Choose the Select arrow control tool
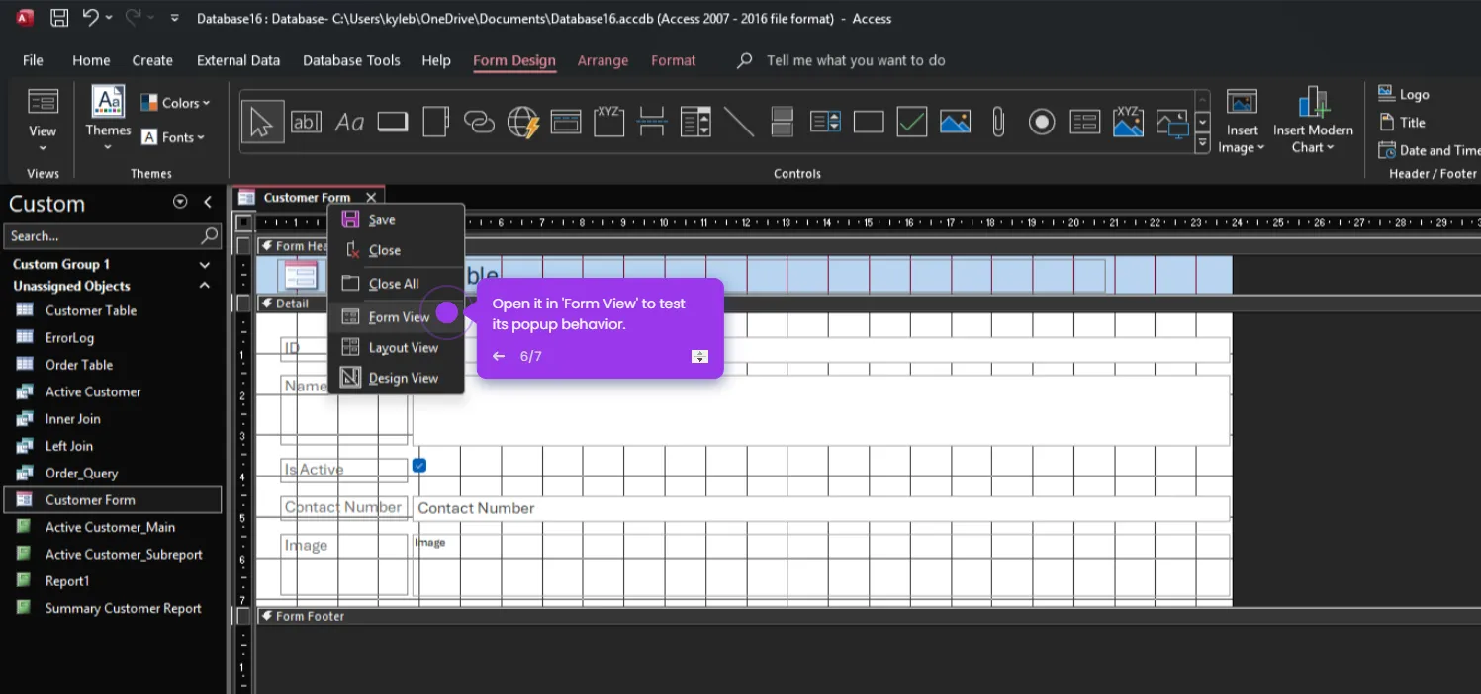 tap(262, 122)
